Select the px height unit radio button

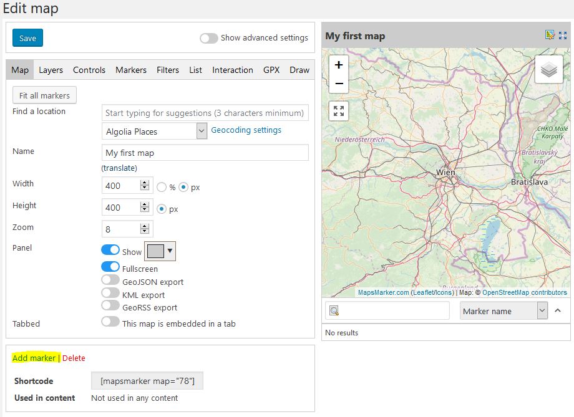click(x=162, y=209)
